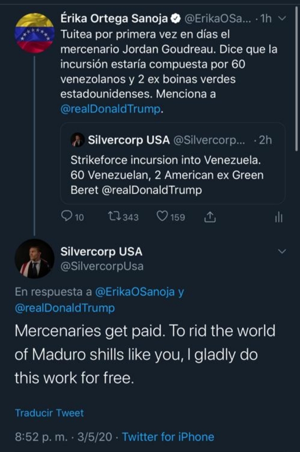Tap small Silvercorp avatar in quoted tweet

pos(78,140)
